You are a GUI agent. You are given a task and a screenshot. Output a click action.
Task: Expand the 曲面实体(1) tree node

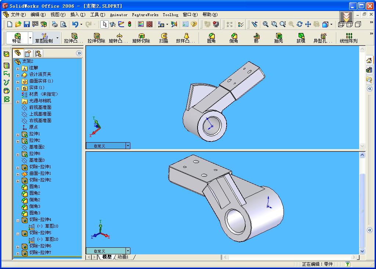click(x=18, y=82)
